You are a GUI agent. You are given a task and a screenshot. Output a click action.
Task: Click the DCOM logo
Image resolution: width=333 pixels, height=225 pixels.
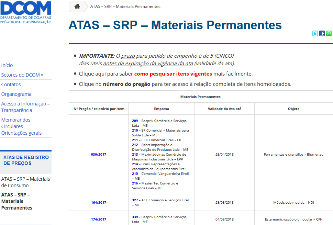[x=26, y=12]
